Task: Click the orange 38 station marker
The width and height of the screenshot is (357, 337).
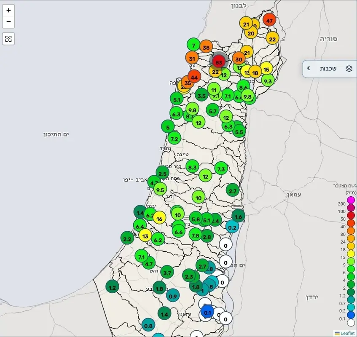Action: coord(206,48)
